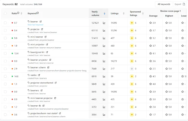
Task: Check the checkbox for projector row
Action: click(x=5, y=30)
